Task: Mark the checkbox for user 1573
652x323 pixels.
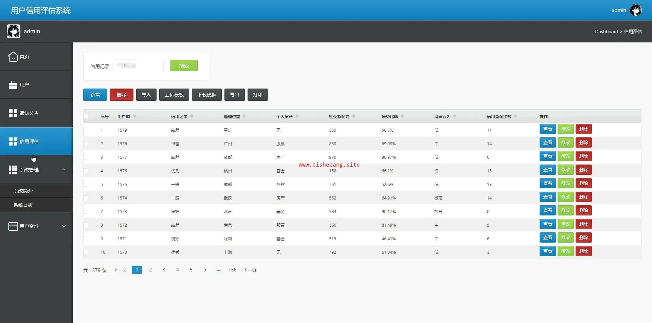Action: (86, 211)
